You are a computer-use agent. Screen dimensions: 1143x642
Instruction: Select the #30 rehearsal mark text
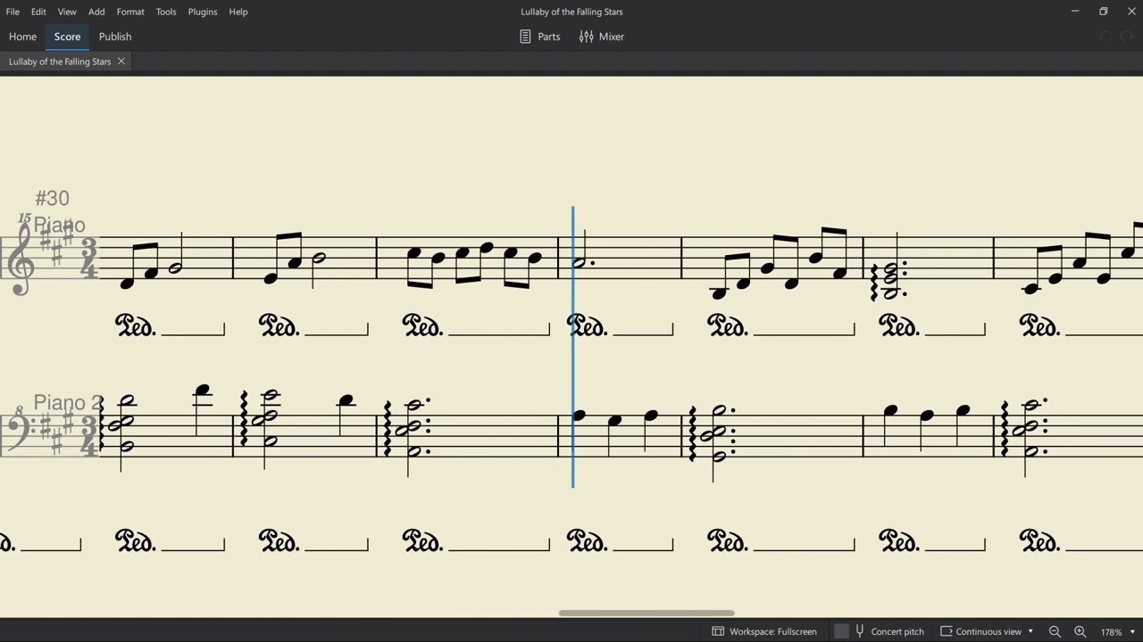coord(52,198)
